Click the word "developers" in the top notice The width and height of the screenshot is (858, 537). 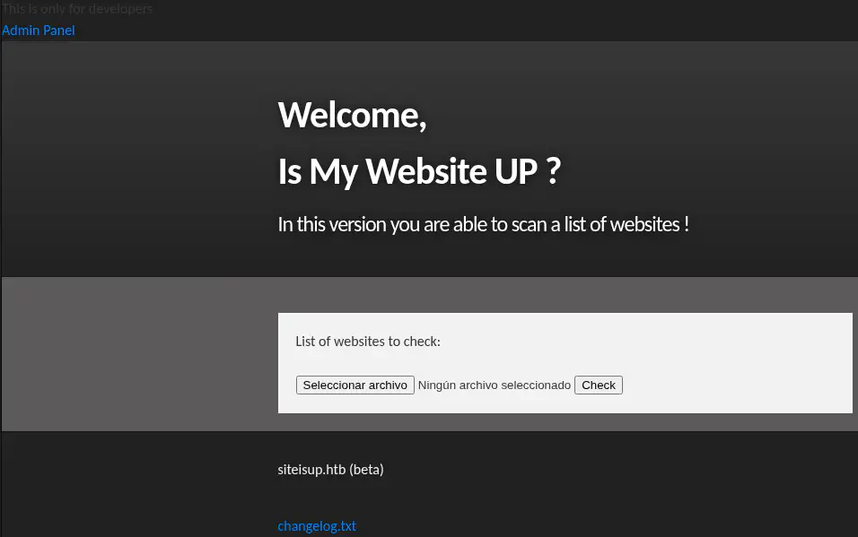121,9
